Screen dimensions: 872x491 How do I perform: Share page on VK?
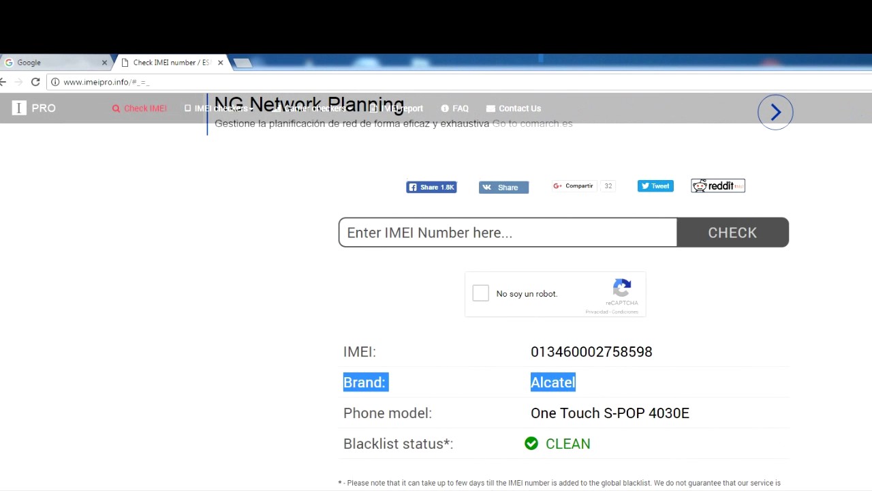[x=503, y=188]
